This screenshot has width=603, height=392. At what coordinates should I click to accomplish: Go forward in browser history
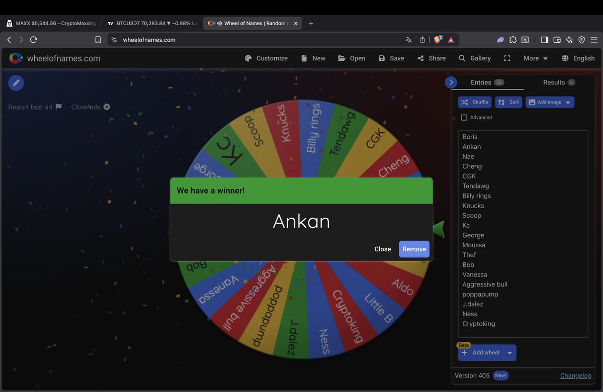[21, 40]
